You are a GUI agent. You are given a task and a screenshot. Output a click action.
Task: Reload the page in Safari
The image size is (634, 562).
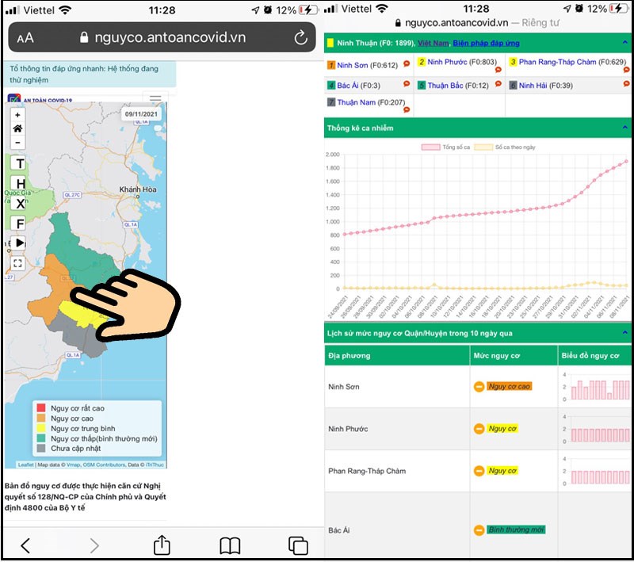click(300, 37)
